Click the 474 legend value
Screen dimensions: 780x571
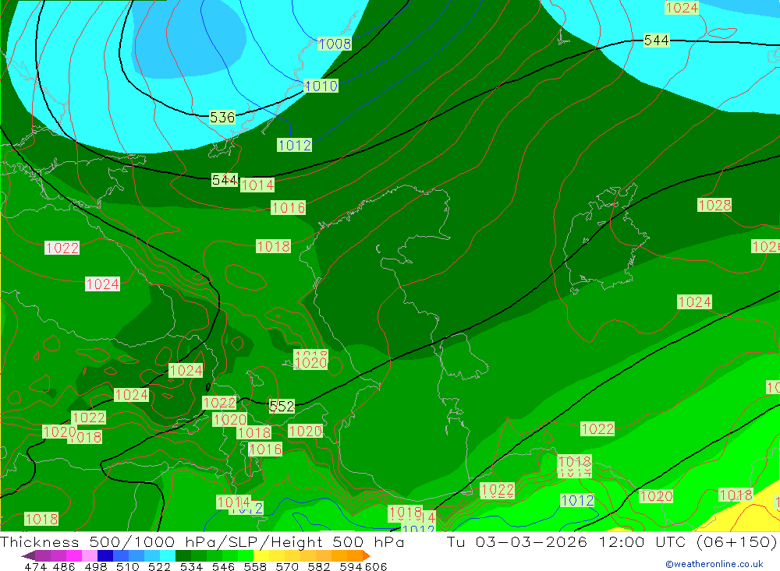pos(35,566)
